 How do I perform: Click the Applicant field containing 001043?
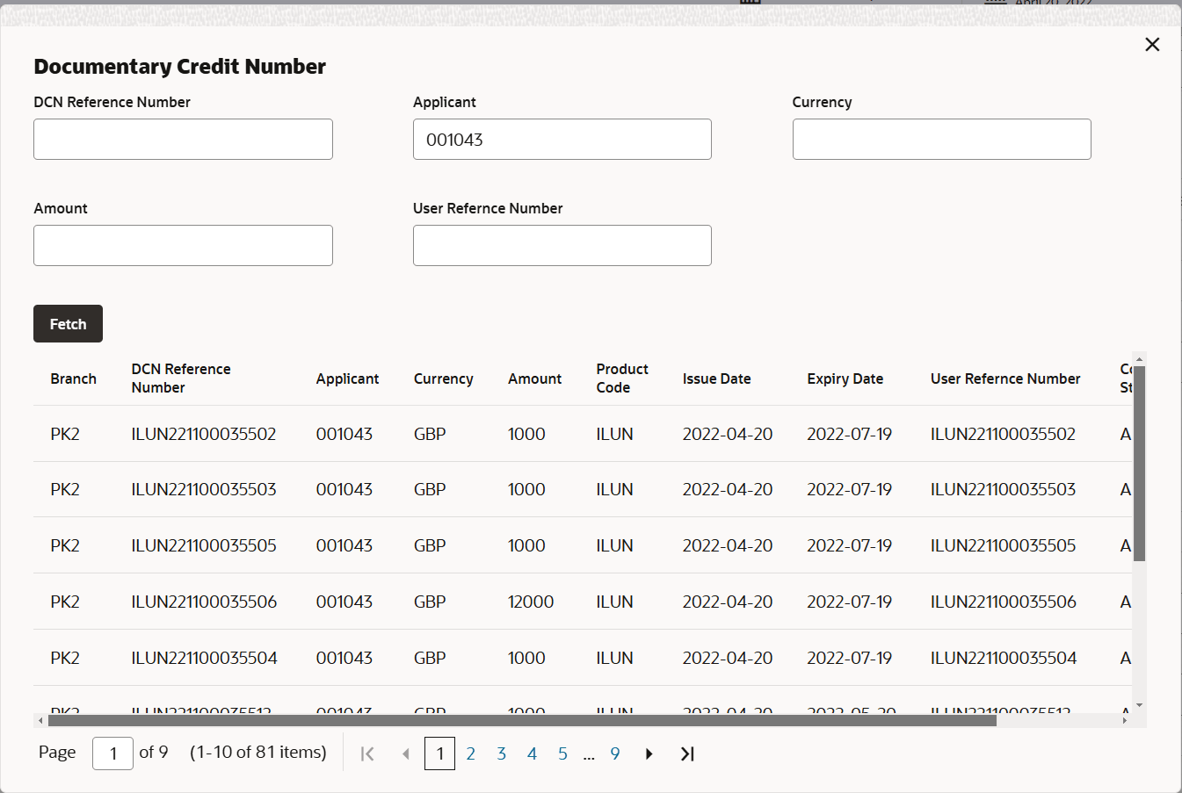click(x=562, y=140)
